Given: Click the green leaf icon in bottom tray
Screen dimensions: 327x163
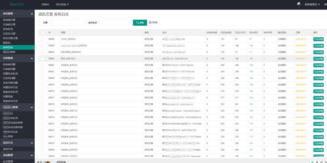Looking at the screenshot, I should point(312,161).
